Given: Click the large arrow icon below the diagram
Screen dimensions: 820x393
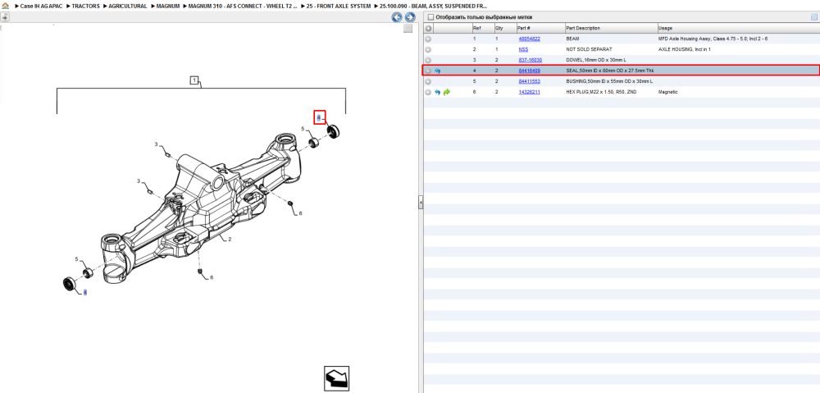Looking at the screenshot, I should coord(336,378).
